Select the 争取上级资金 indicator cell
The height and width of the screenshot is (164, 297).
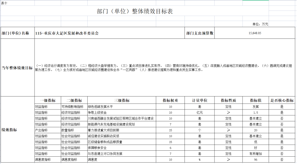click(x=122, y=113)
